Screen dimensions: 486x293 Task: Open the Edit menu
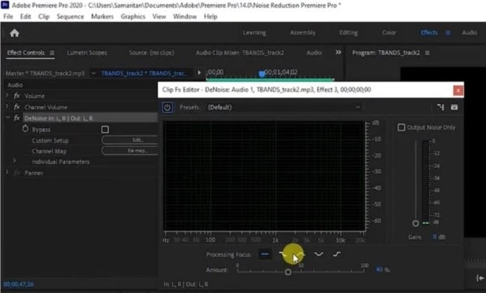(25, 16)
